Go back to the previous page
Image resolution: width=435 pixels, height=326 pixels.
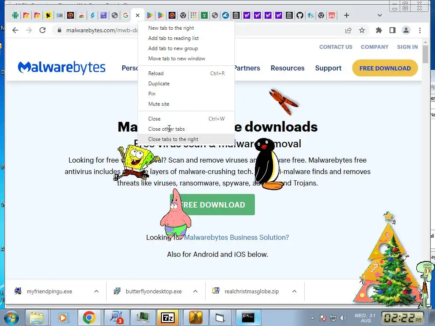tap(15, 30)
